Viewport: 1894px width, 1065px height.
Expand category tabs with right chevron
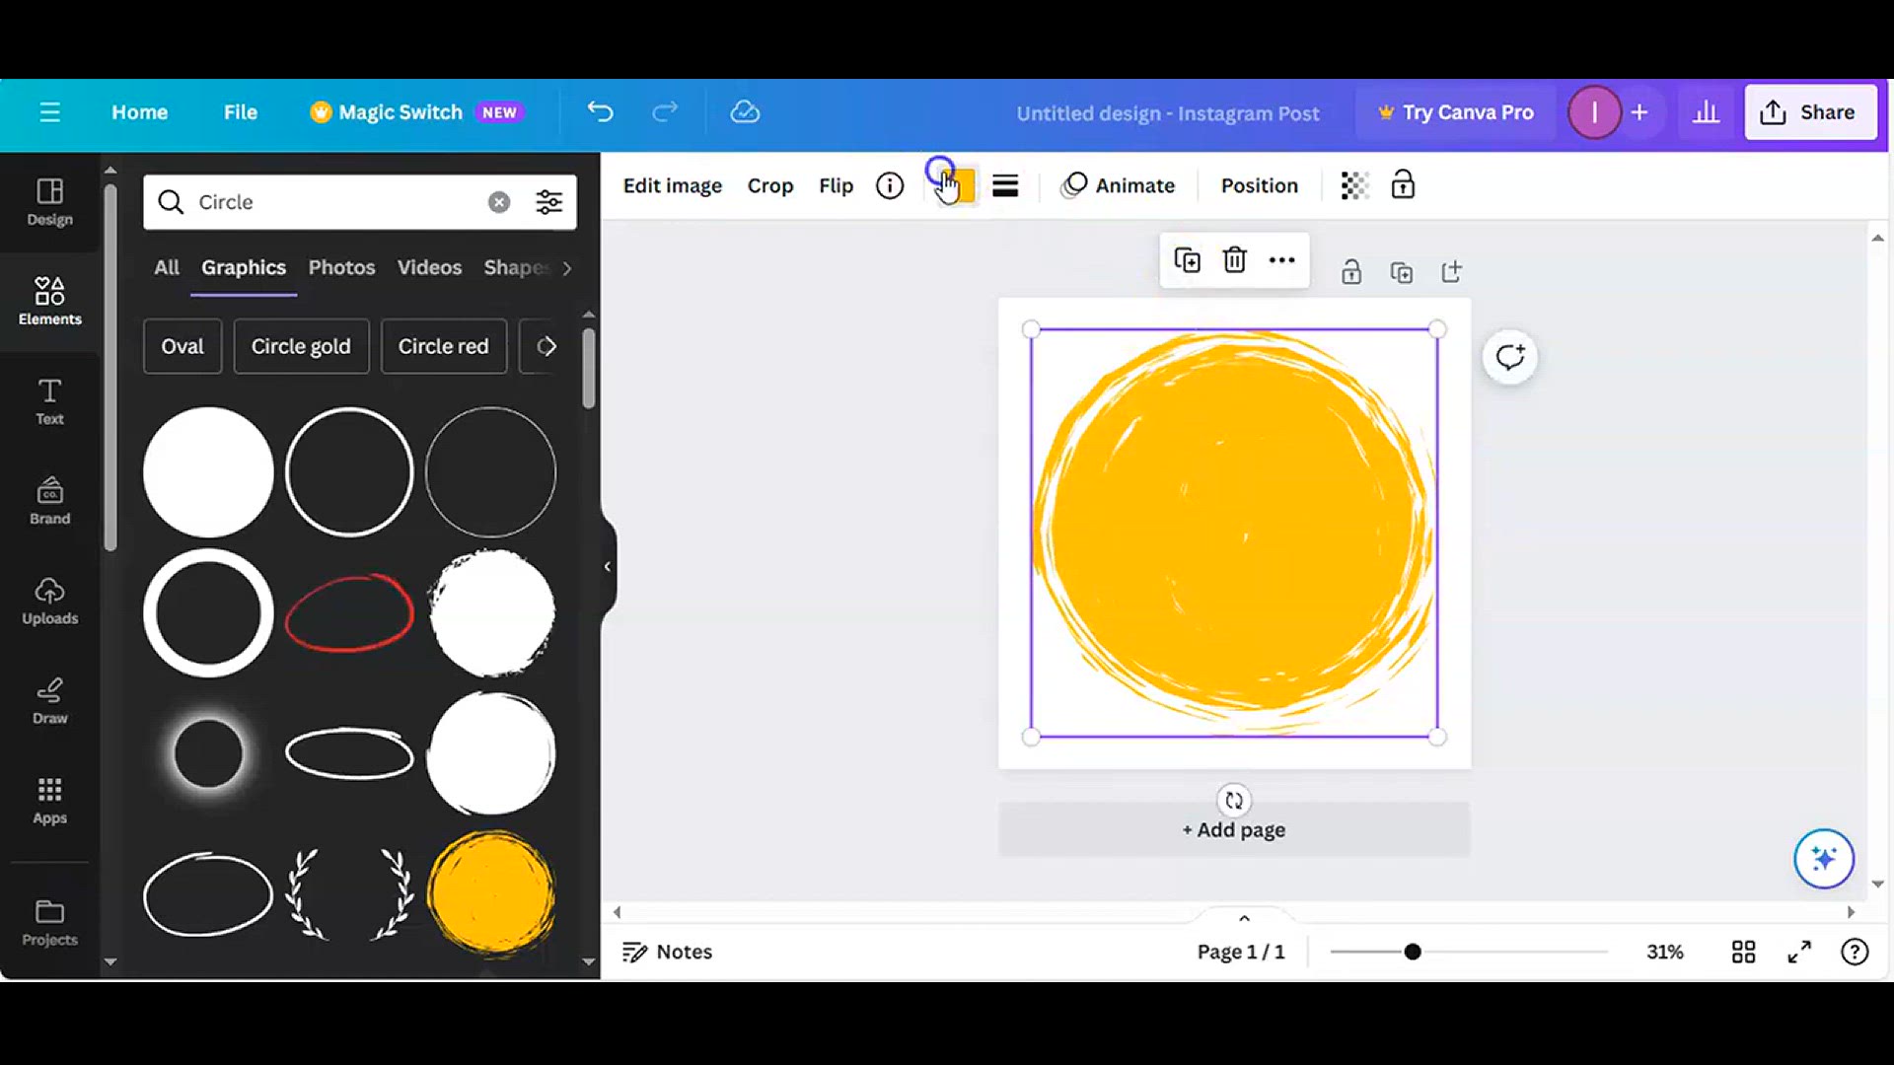click(x=566, y=268)
